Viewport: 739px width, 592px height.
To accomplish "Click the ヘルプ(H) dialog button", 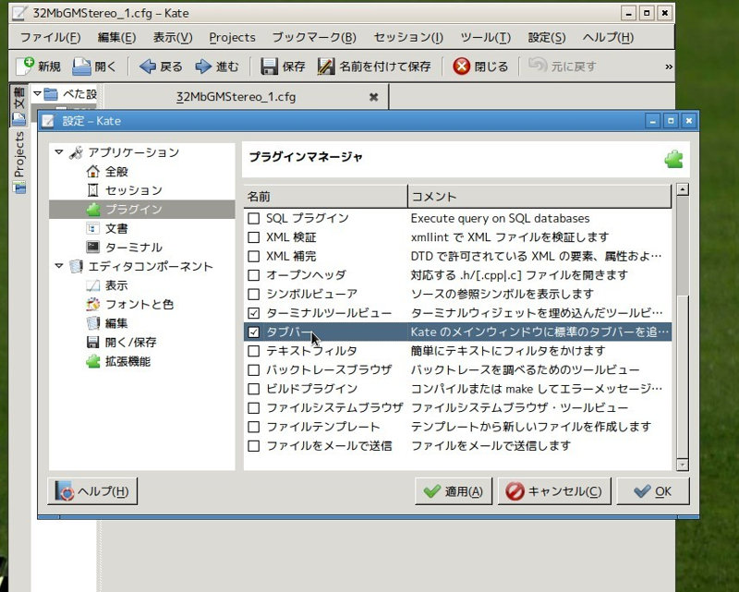I will click(93, 491).
